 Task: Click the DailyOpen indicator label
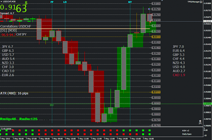(187, 134)
